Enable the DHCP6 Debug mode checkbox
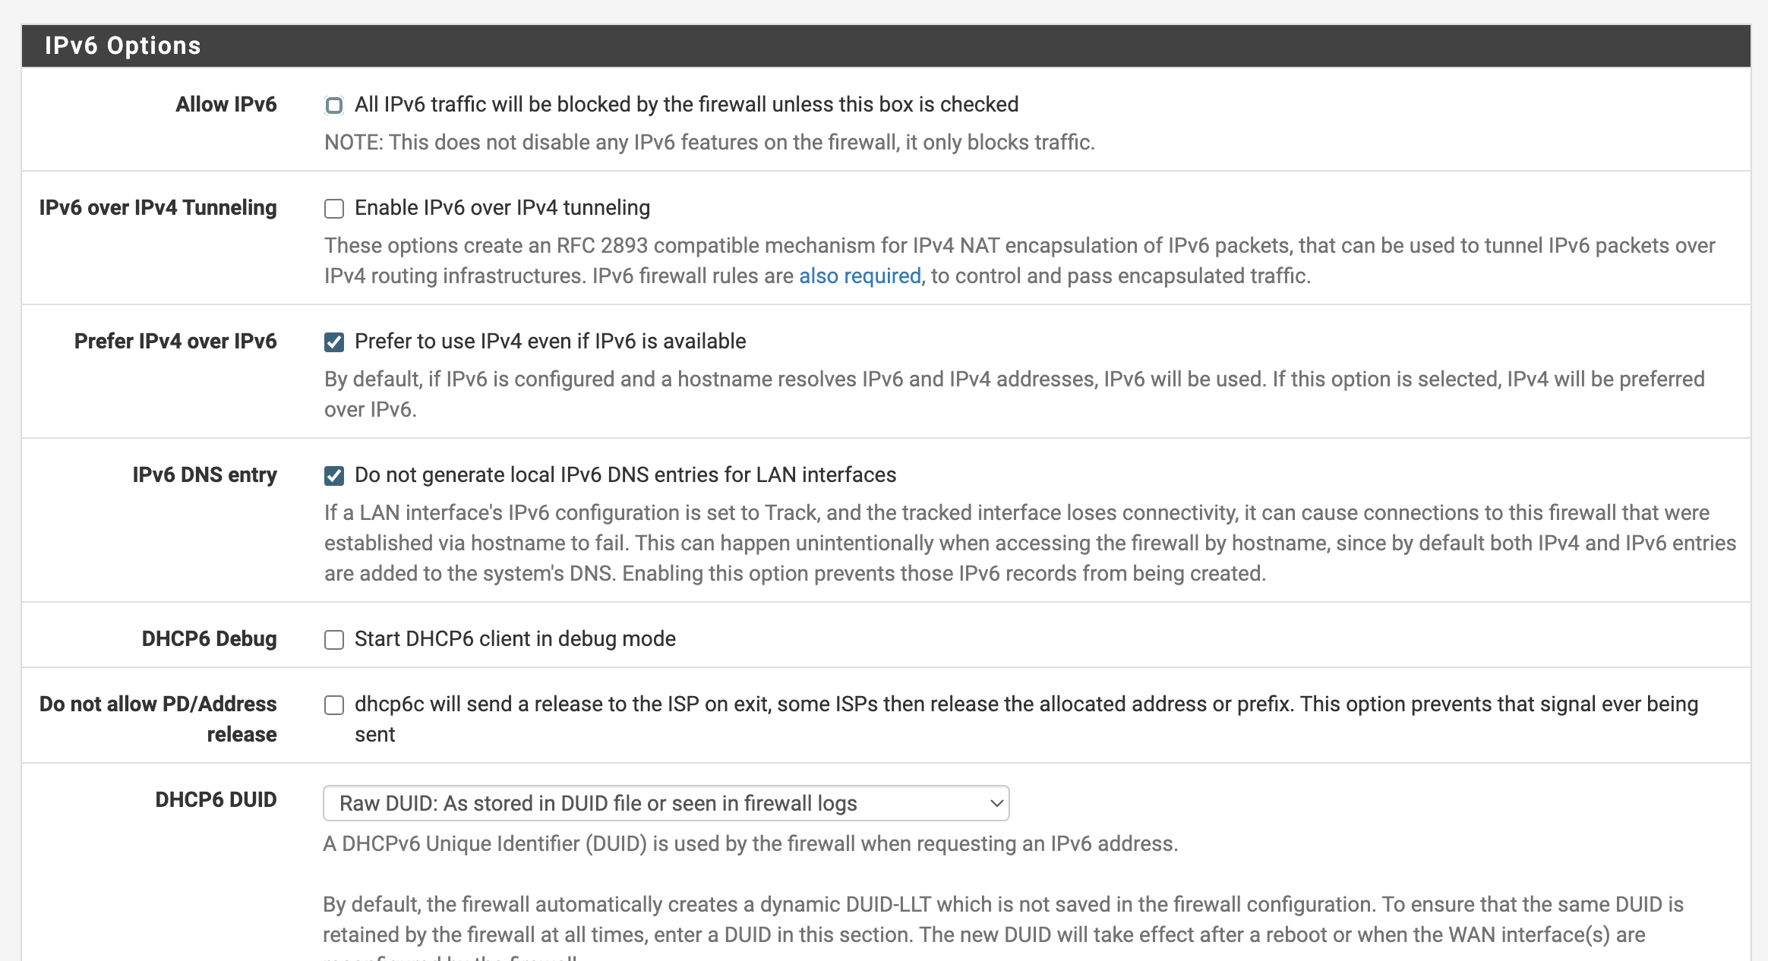The width and height of the screenshot is (1768, 961). tap(334, 640)
